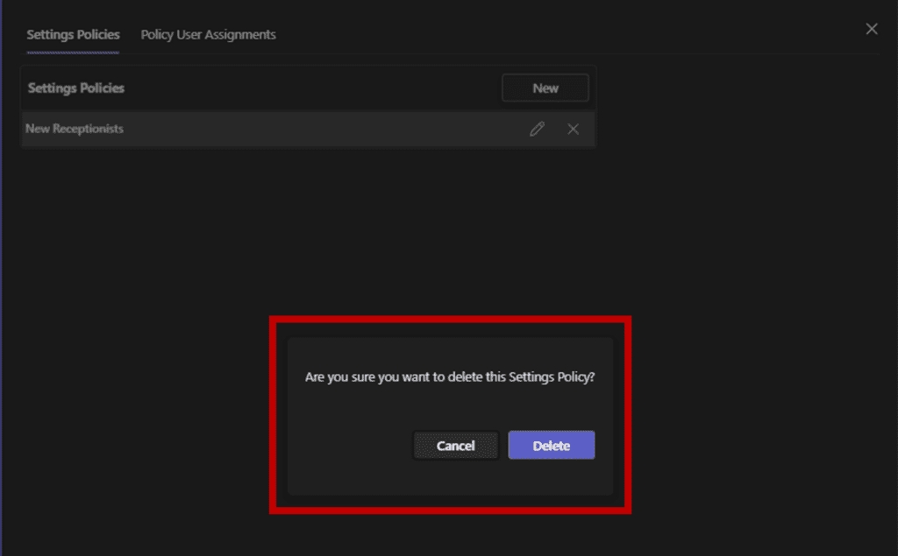This screenshot has height=556, width=898.
Task: Click the Settings Policies section heading
Action: coord(76,88)
